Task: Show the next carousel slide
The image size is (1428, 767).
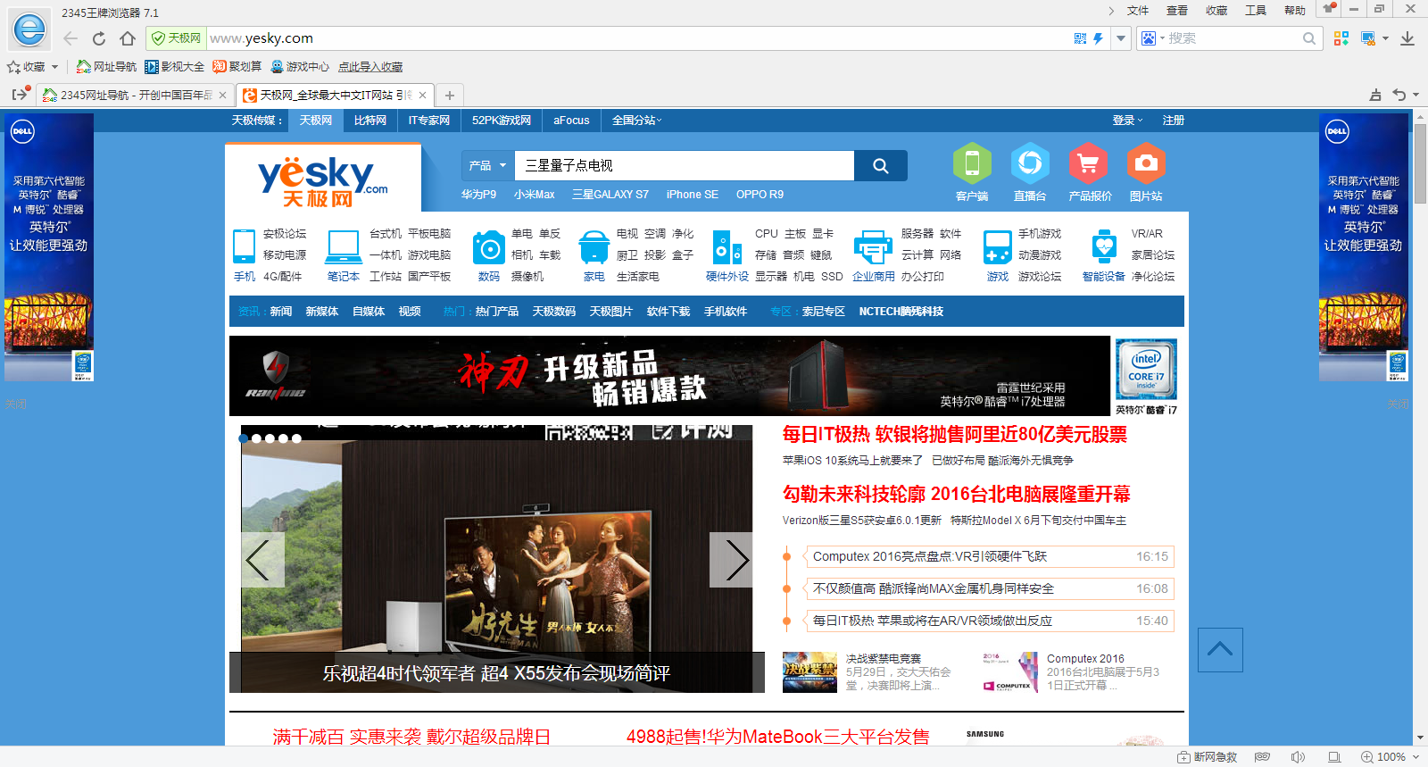Action: (731, 560)
